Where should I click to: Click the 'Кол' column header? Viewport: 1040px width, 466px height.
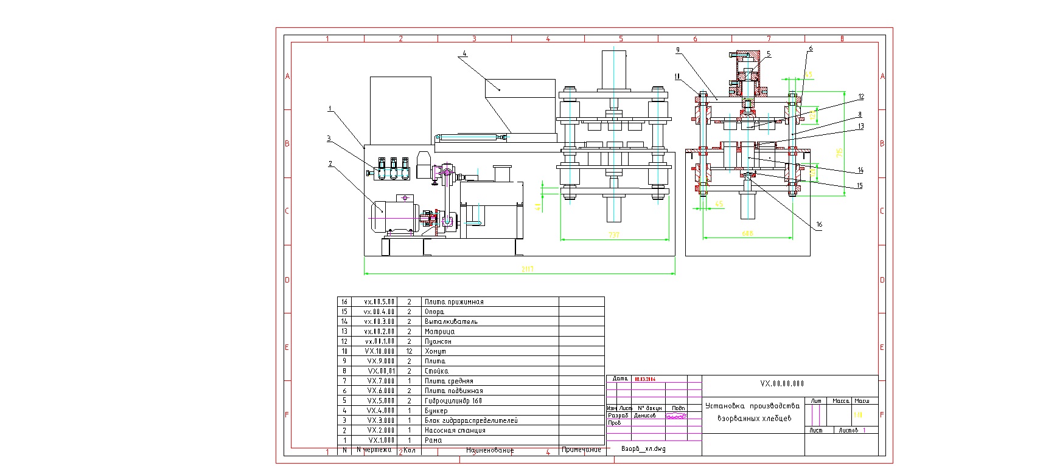point(410,450)
